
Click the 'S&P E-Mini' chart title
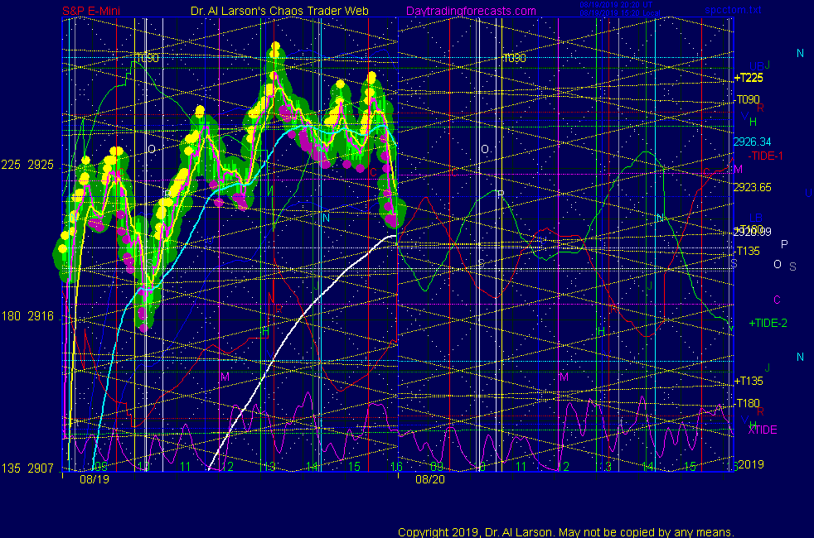[91, 11]
